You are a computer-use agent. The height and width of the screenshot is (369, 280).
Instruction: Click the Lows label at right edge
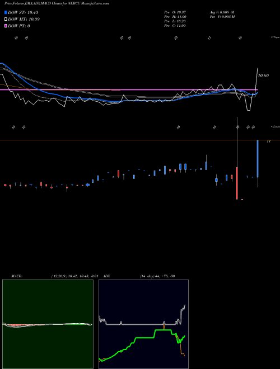(x=276, y=126)
